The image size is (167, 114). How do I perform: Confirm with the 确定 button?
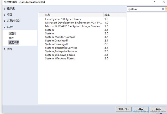point(141,109)
